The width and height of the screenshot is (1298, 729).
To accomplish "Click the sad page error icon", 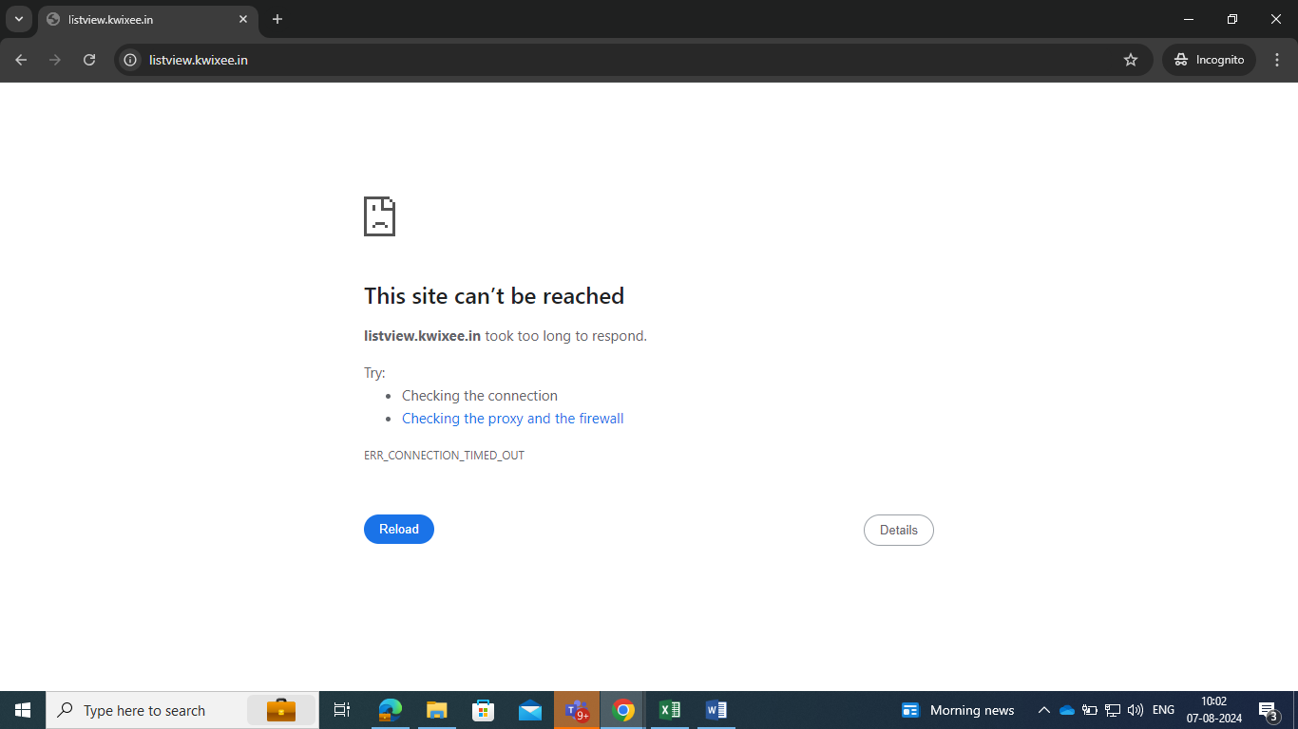I will point(379,216).
